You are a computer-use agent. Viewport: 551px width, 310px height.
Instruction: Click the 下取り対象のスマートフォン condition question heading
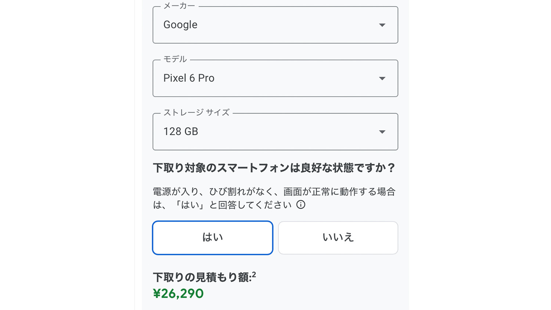274,168
